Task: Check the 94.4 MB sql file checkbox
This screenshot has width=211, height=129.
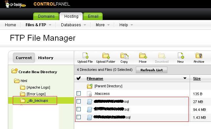Action: click(78, 109)
